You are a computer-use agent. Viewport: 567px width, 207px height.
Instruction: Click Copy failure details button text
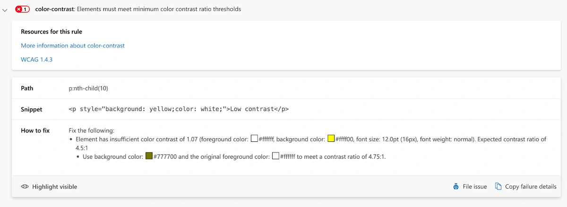click(x=531, y=187)
